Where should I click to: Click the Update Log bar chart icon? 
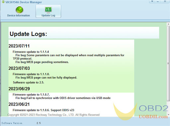pos(48,10)
